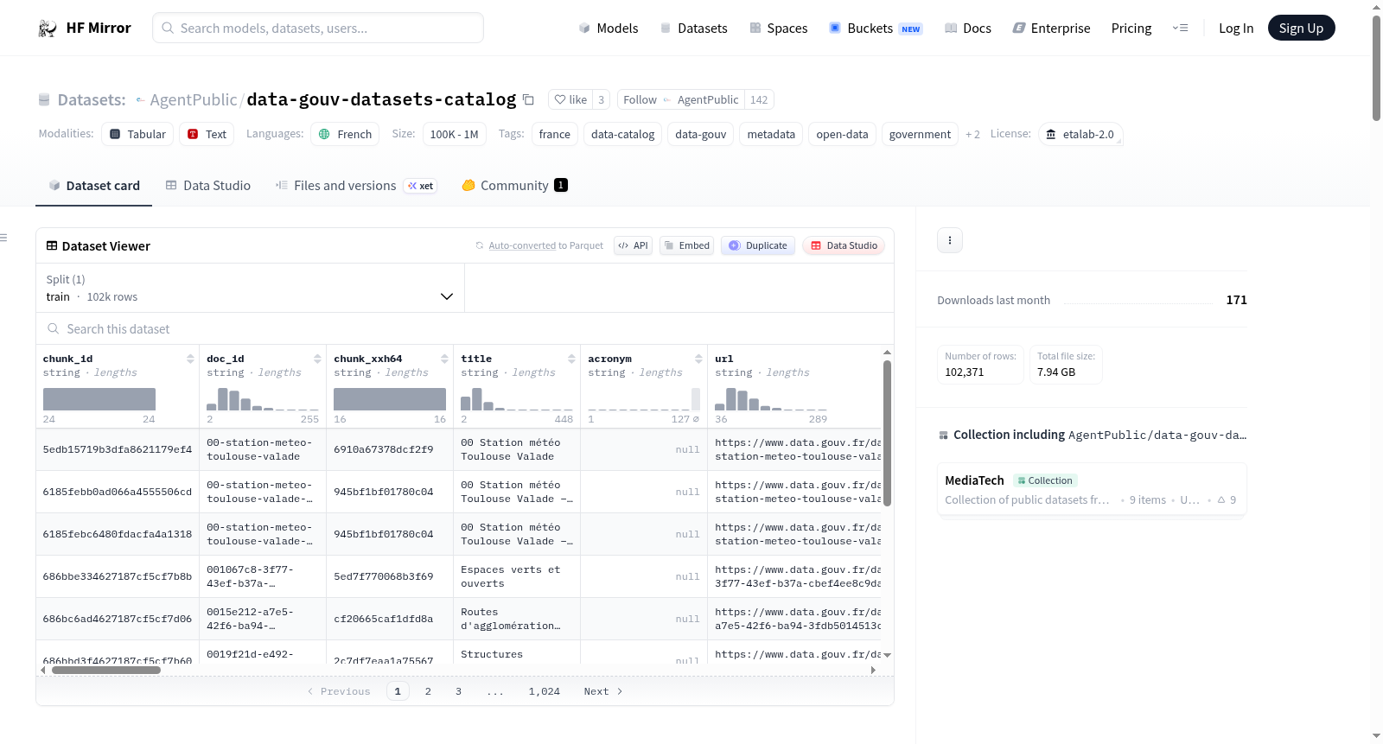Open Buckets in the navigation
Image resolution: width=1383 pixels, height=744 pixels.
[876, 29]
